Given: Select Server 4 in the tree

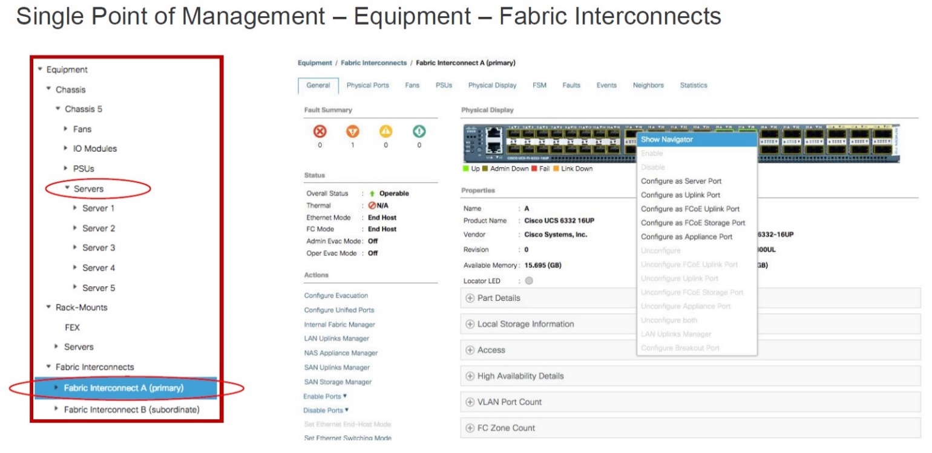Looking at the screenshot, I should (x=99, y=268).
